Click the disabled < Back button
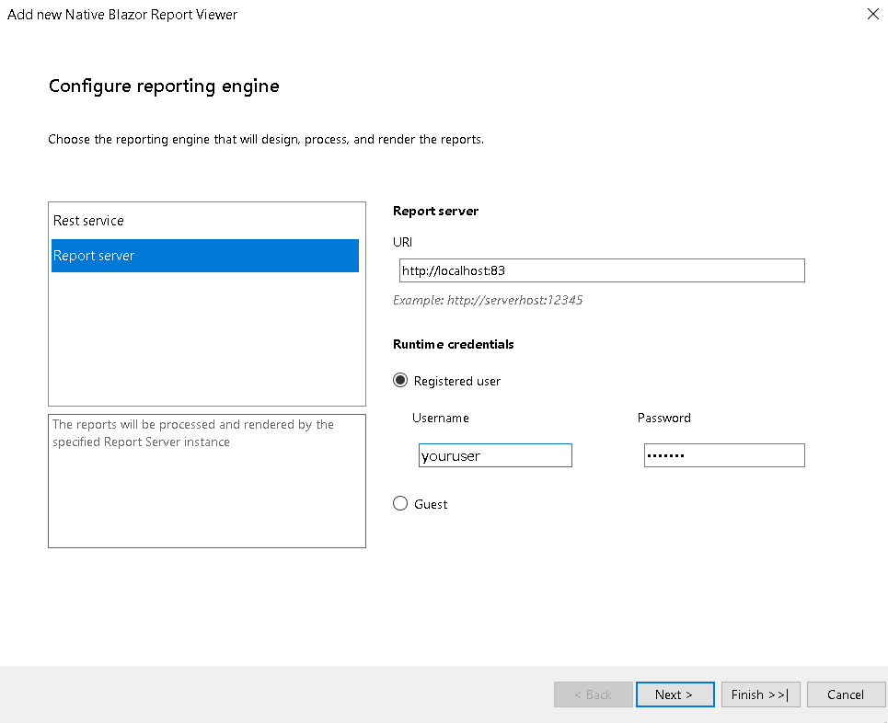The image size is (888, 723). point(593,694)
